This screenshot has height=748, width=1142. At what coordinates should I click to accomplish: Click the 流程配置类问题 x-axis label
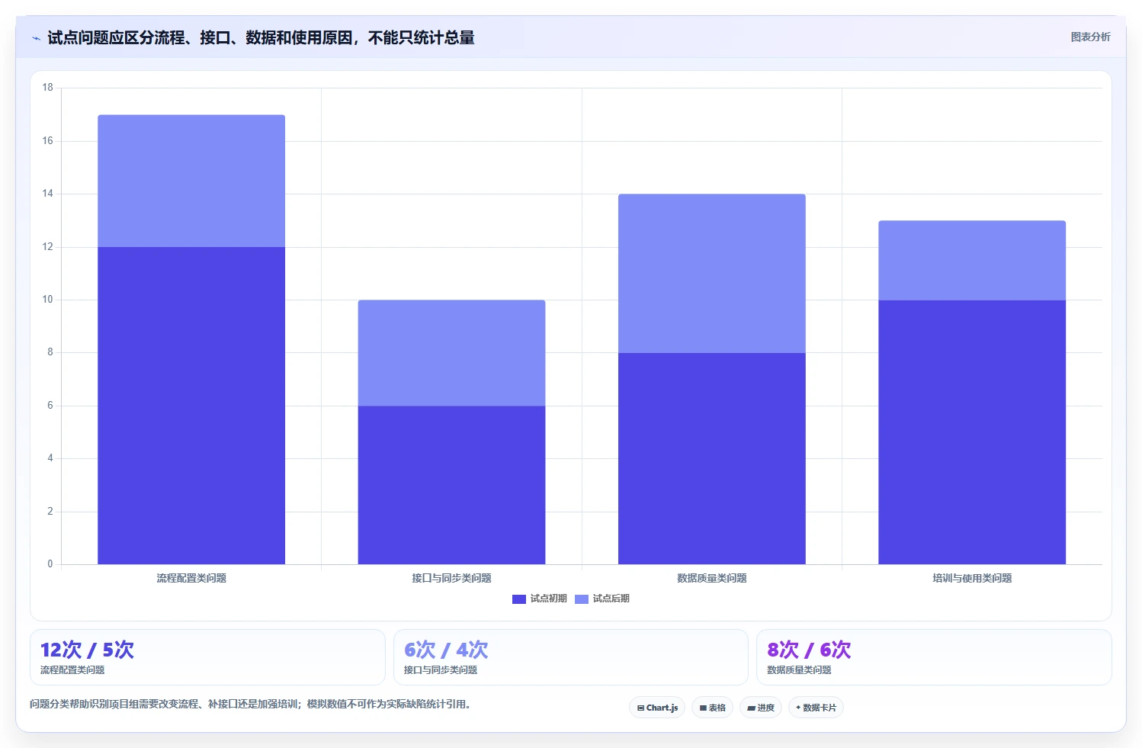pyautogui.click(x=191, y=578)
